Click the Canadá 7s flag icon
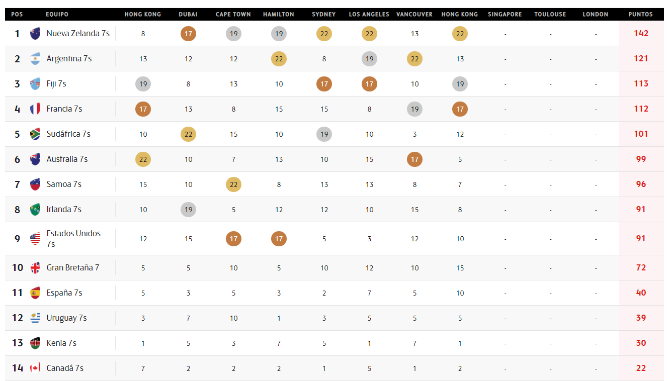This screenshot has width=667, height=381. pyautogui.click(x=35, y=368)
